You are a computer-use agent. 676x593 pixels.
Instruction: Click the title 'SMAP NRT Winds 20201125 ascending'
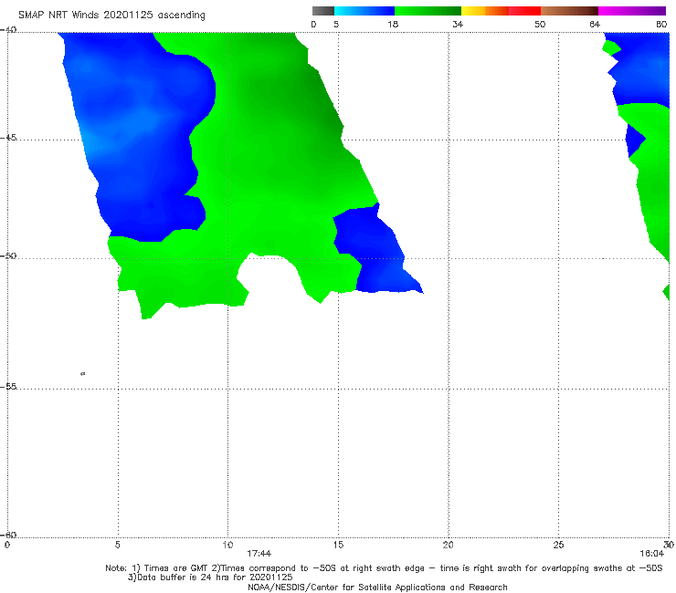point(111,15)
